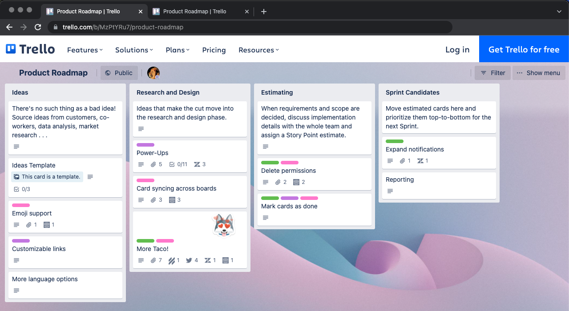Click the paperclip icon on Expand notifications card

[403, 161]
